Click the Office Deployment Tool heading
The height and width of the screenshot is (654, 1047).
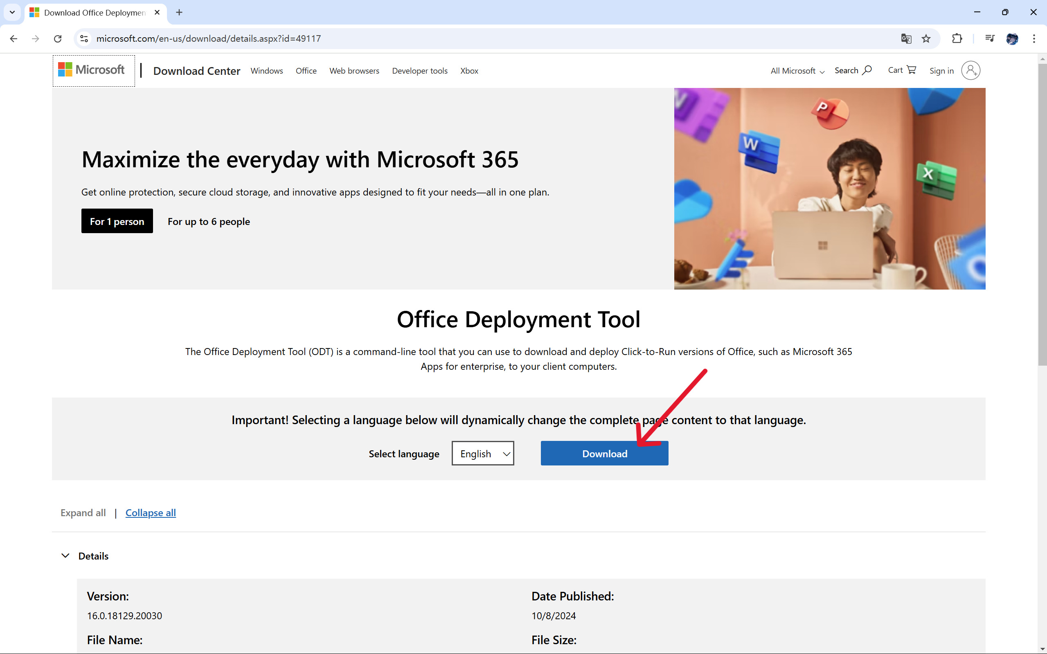point(518,319)
